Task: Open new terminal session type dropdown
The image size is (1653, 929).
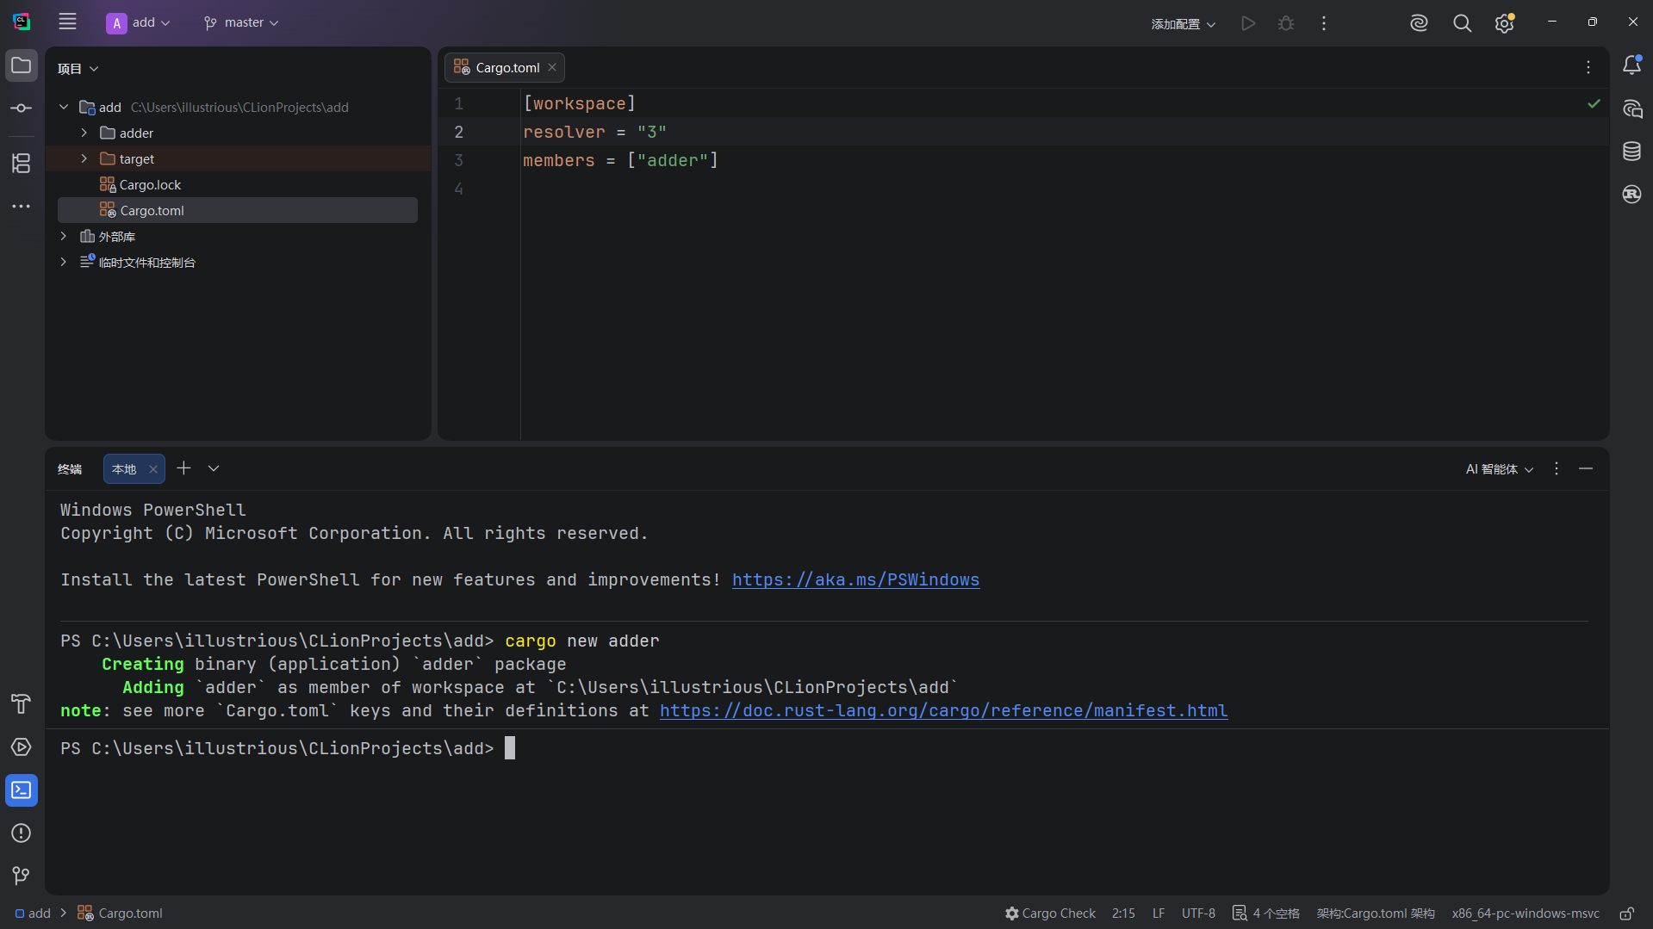Action: tap(214, 468)
